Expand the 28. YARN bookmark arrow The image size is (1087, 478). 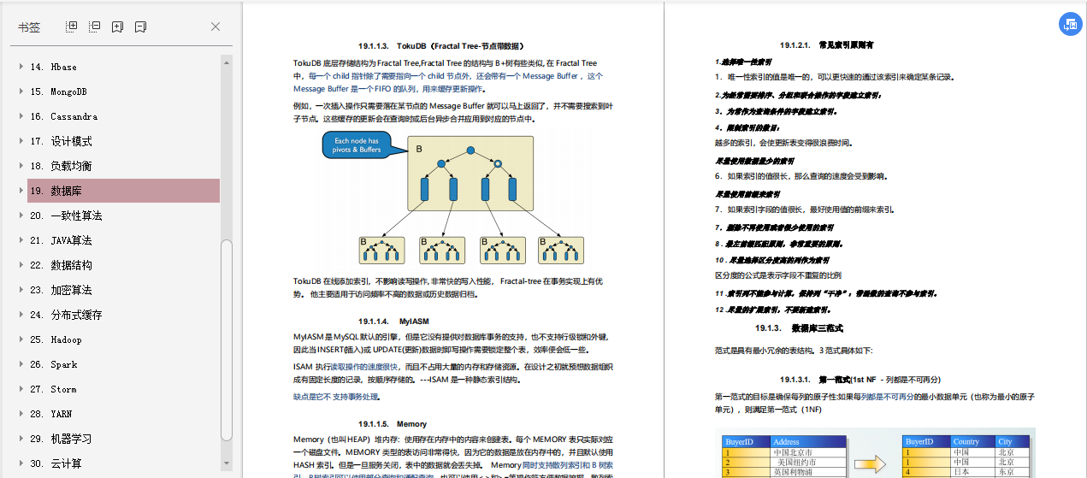(21, 414)
